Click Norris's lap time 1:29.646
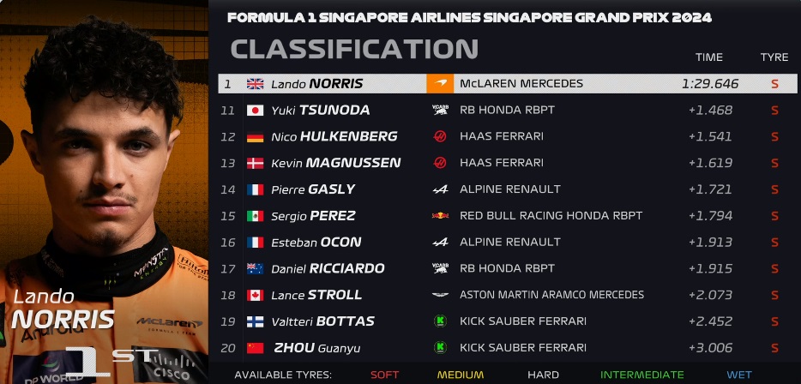 710,84
